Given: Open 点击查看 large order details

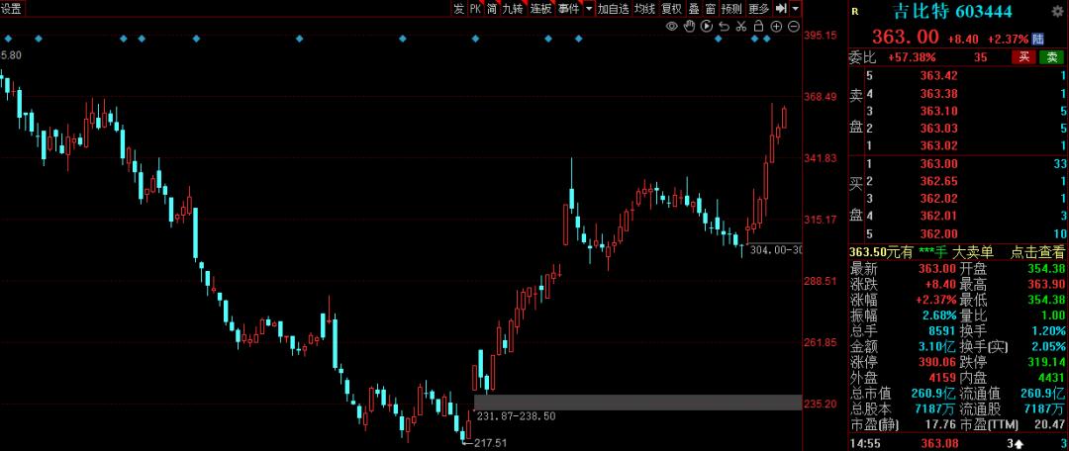Looking at the screenshot, I should tap(1036, 252).
